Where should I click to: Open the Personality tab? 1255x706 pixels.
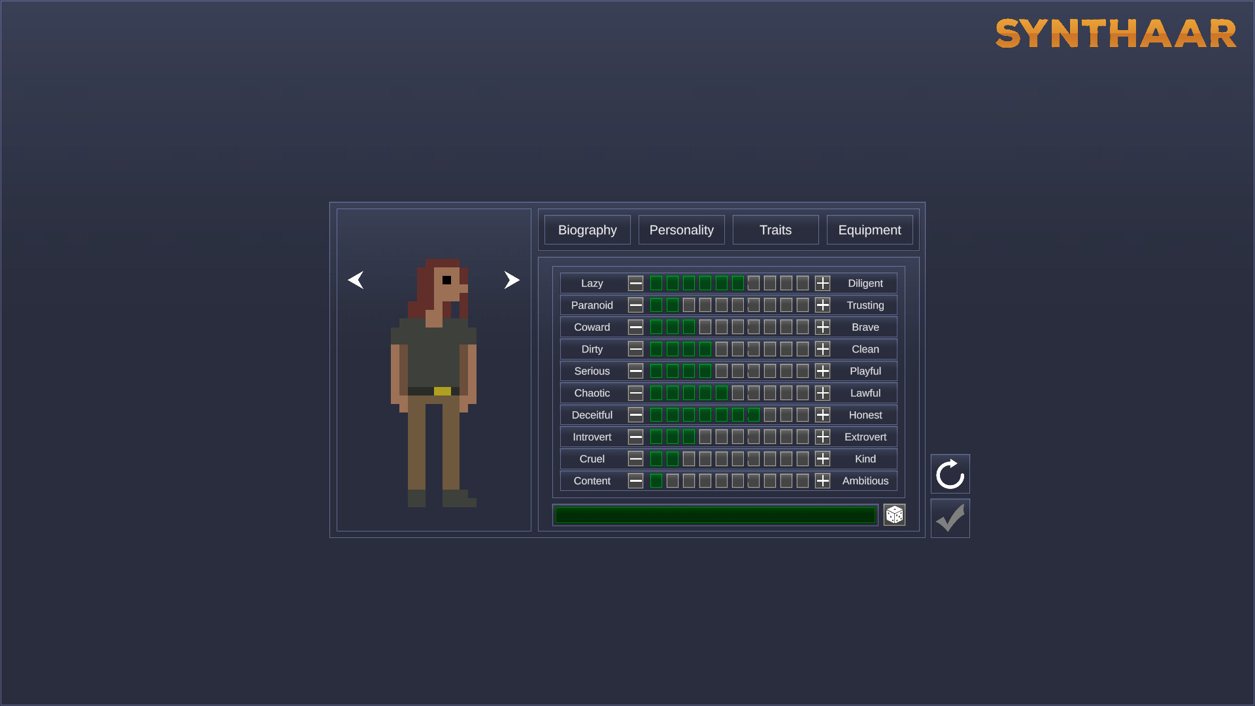681,229
